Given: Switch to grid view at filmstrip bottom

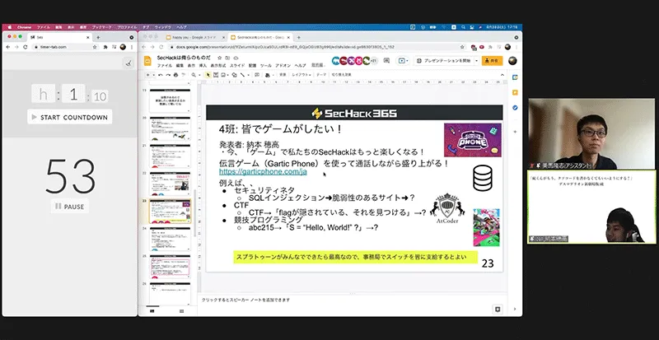Looking at the screenshot, I should [x=181, y=311].
